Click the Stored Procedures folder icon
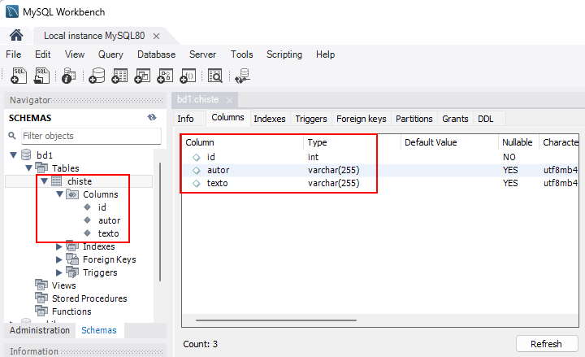This screenshot has height=357, width=585. (x=41, y=298)
